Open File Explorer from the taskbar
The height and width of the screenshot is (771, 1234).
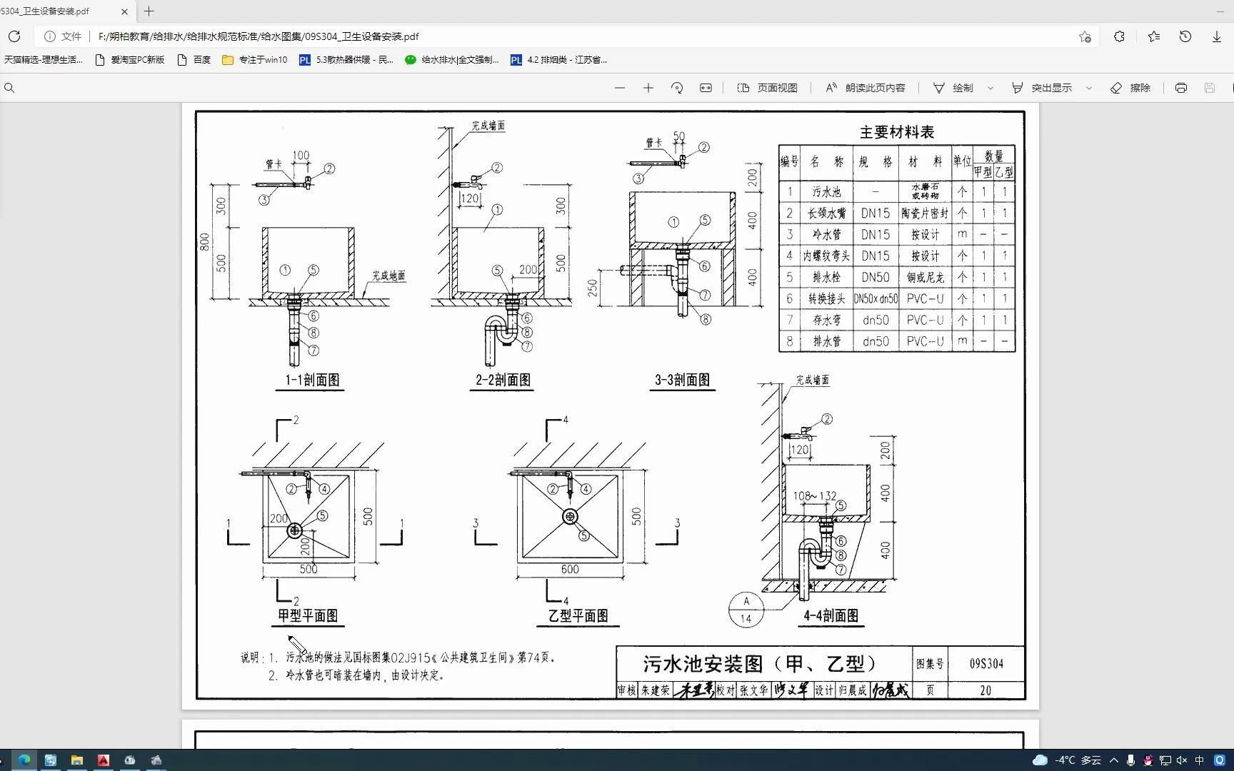coord(76,760)
